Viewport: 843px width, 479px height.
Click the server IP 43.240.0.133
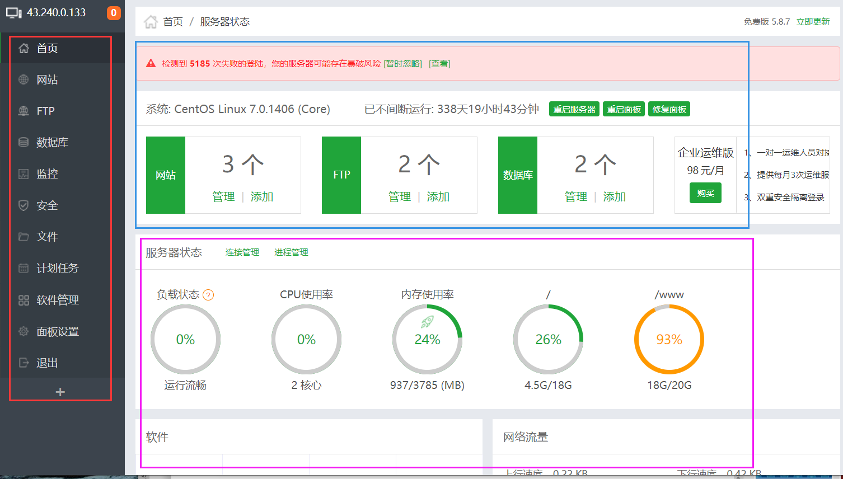point(56,12)
